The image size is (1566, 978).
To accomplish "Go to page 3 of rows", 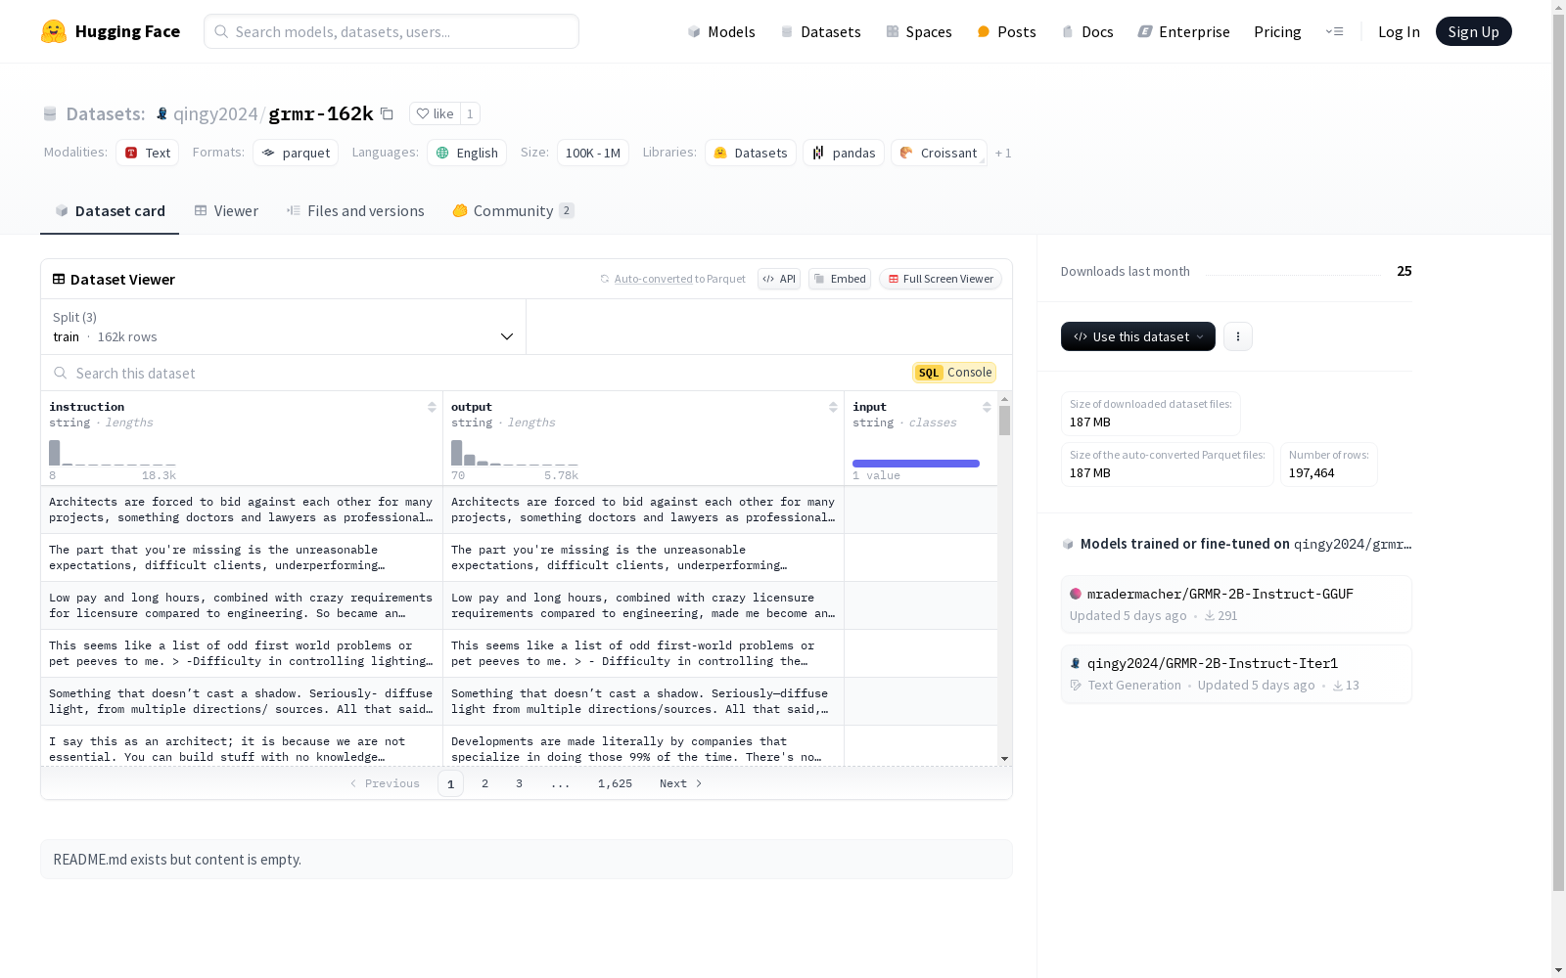I will [519, 783].
